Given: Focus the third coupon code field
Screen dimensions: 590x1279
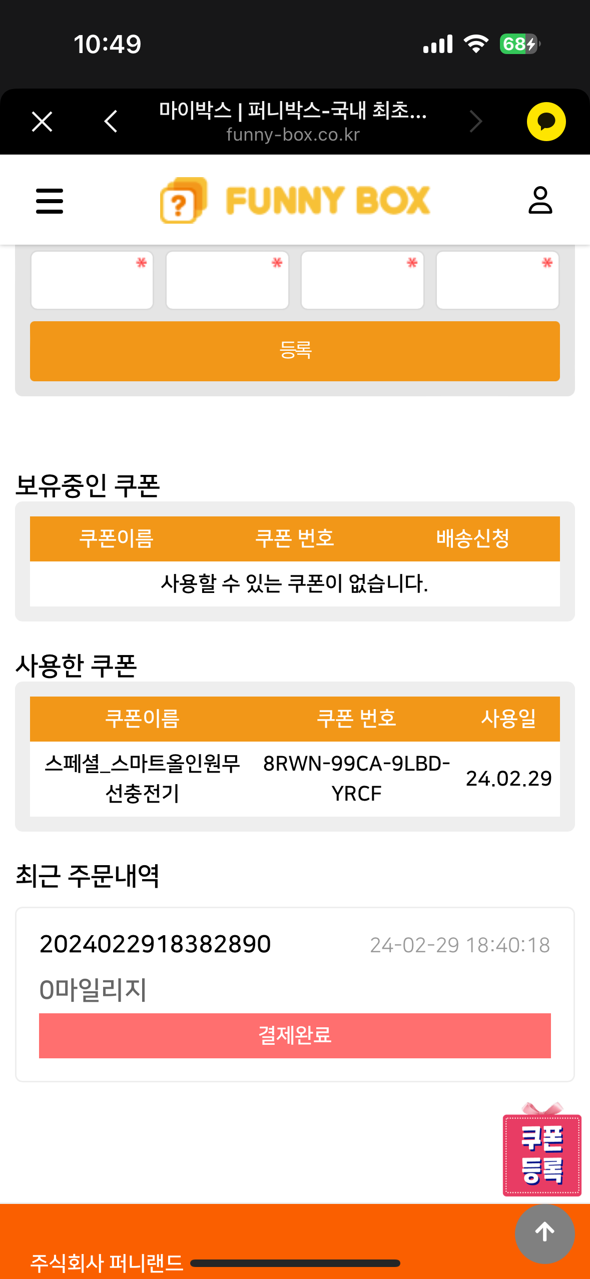Looking at the screenshot, I should click(362, 280).
